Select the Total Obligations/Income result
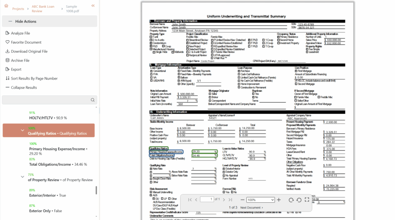 pyautogui.click(x=50, y=164)
